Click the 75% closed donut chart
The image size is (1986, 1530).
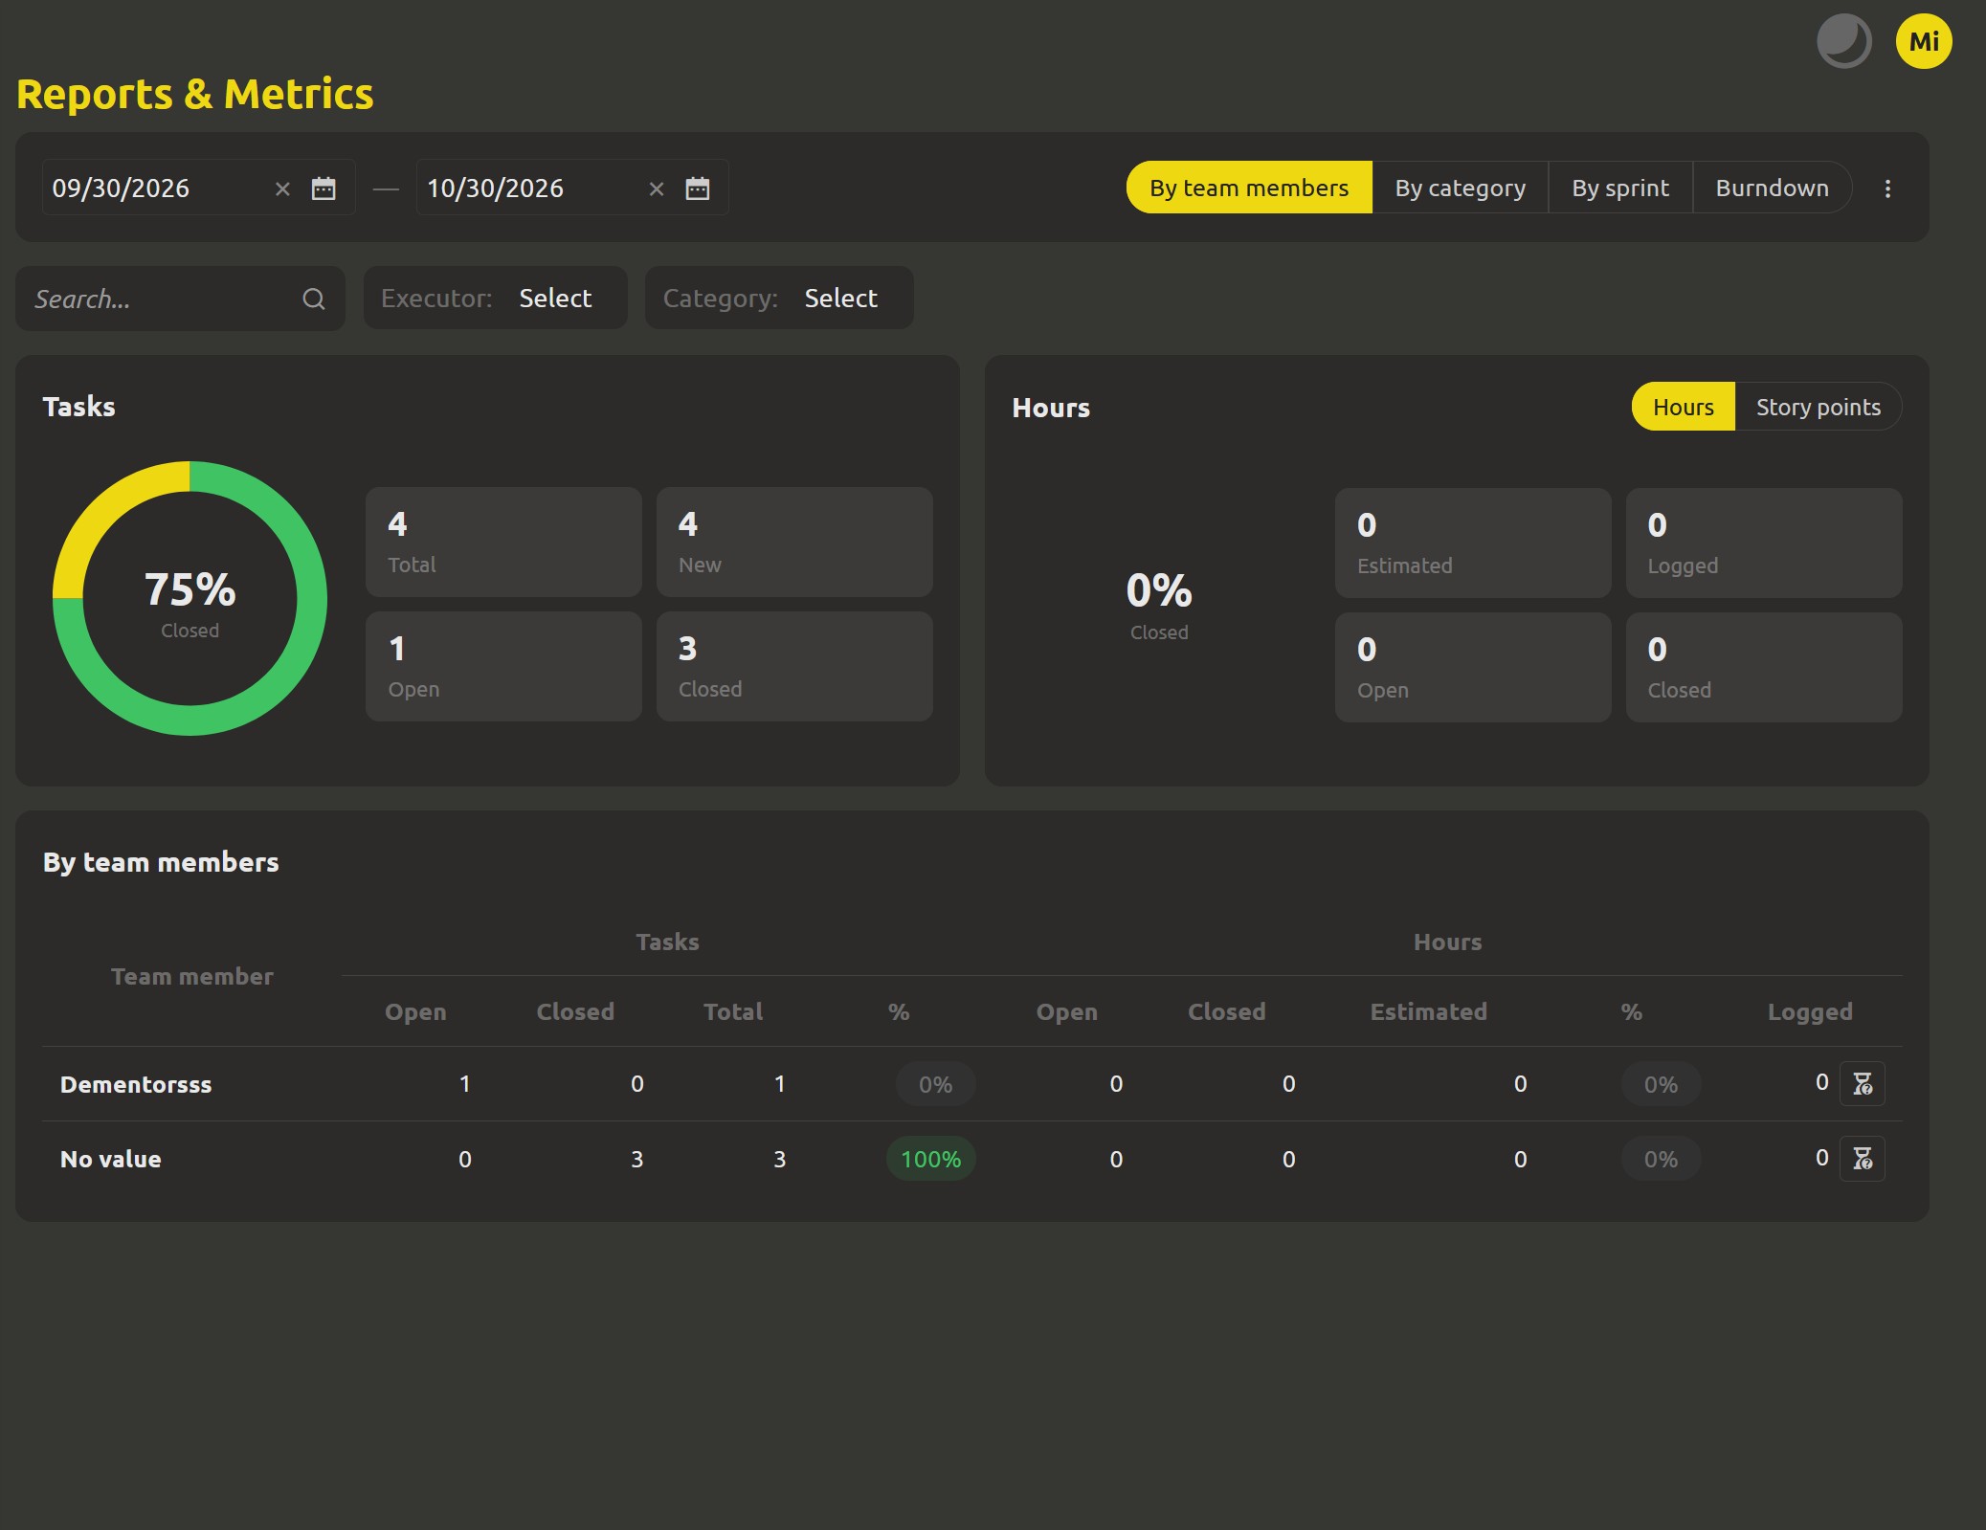[x=190, y=598]
